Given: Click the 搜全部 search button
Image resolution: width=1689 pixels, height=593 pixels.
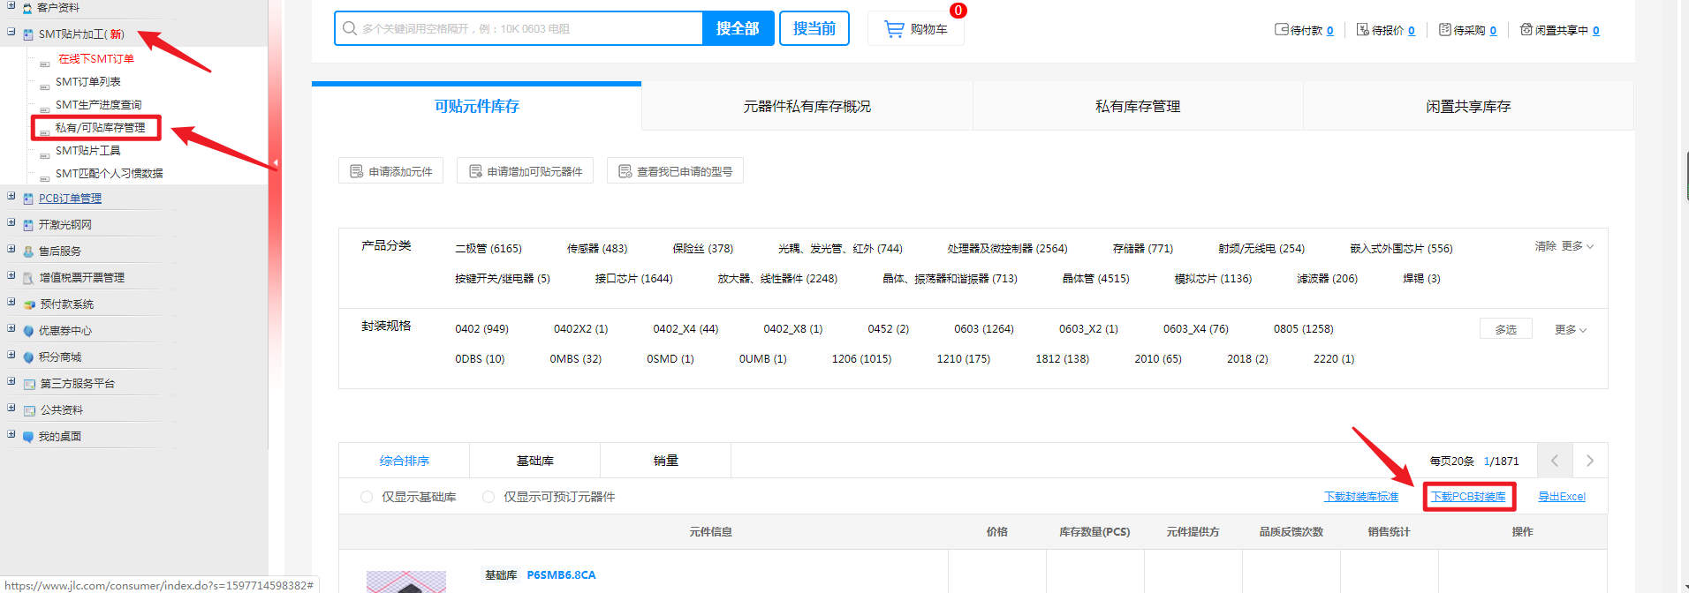Looking at the screenshot, I should click(738, 28).
